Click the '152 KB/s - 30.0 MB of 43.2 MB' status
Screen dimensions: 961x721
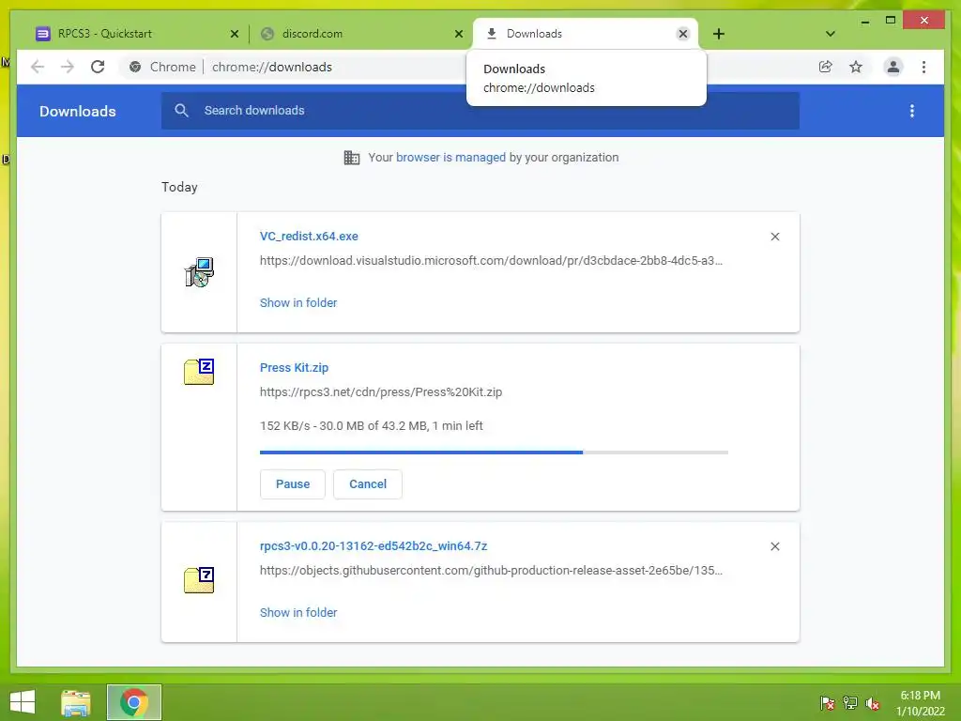click(372, 426)
